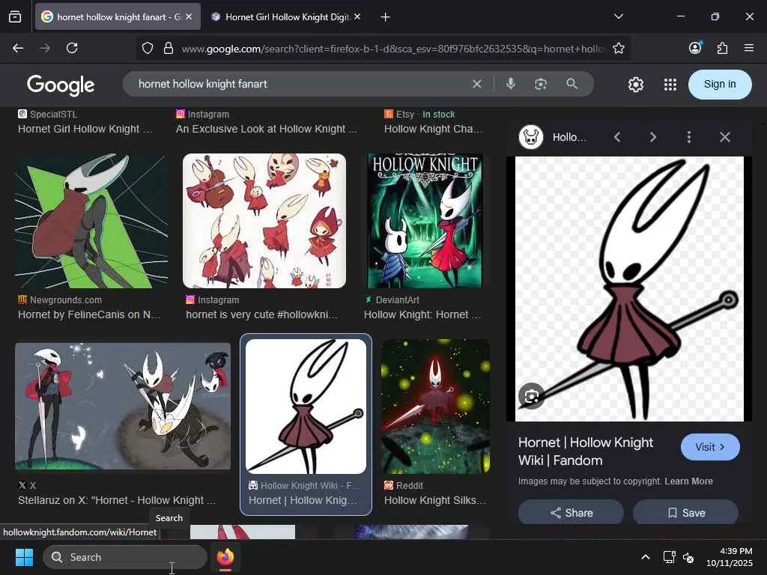Open large Hornet preview image

point(629,289)
